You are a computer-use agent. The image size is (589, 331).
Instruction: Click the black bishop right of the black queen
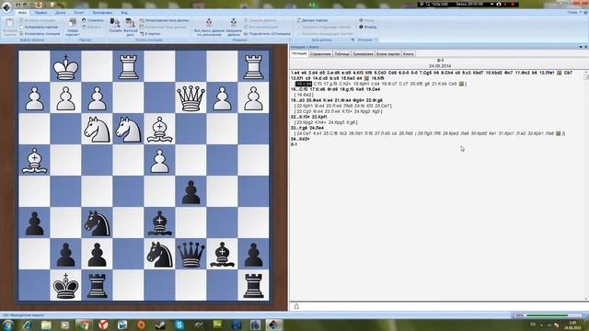click(222, 255)
